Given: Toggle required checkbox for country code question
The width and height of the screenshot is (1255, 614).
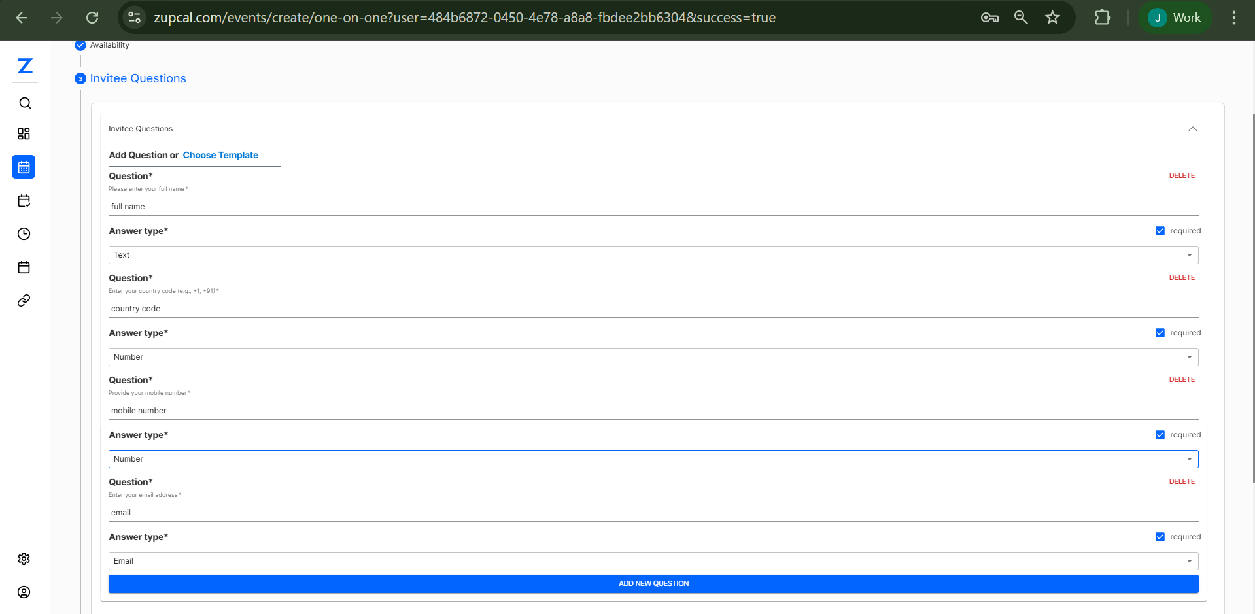Looking at the screenshot, I should tap(1160, 333).
